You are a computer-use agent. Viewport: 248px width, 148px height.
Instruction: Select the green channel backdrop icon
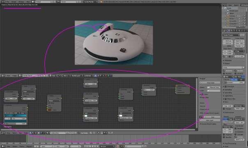(108, 76)
